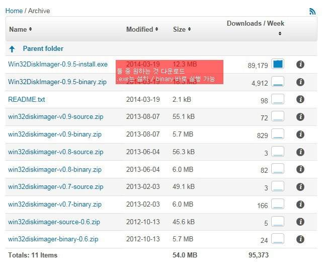Screen dimensions: 324x262
Task: Open downloads chart for v0.7-source.zip
Action: pyautogui.click(x=278, y=186)
